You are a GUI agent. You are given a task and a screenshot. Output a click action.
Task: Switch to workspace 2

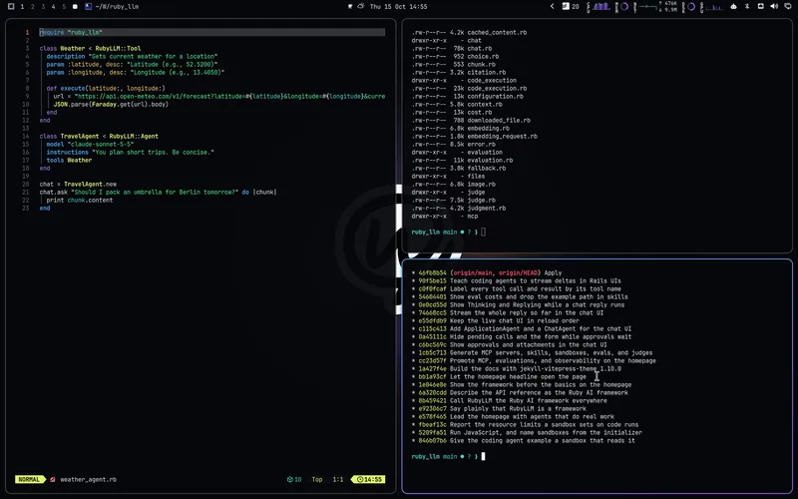click(33, 7)
